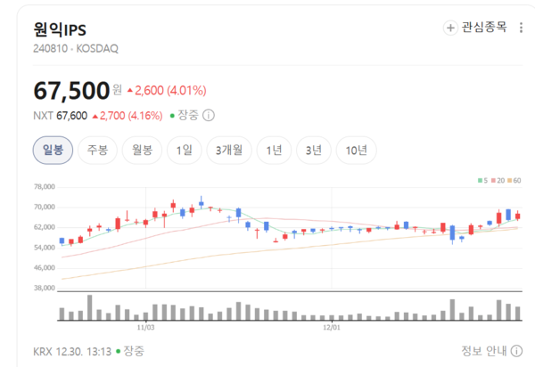Switch to the 월봉 monthly chart
Viewport: 535px width, 367px height.
pos(142,151)
